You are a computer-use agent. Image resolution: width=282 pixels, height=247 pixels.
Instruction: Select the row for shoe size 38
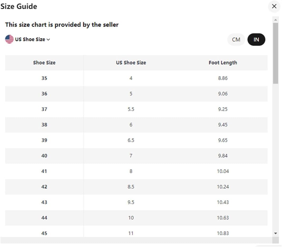[136, 125]
